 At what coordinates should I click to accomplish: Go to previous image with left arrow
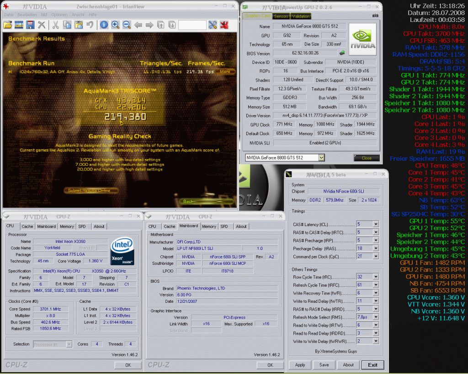coord(138,25)
